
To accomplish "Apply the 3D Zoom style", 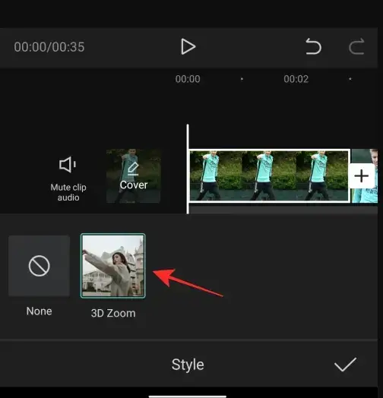I will (x=113, y=266).
